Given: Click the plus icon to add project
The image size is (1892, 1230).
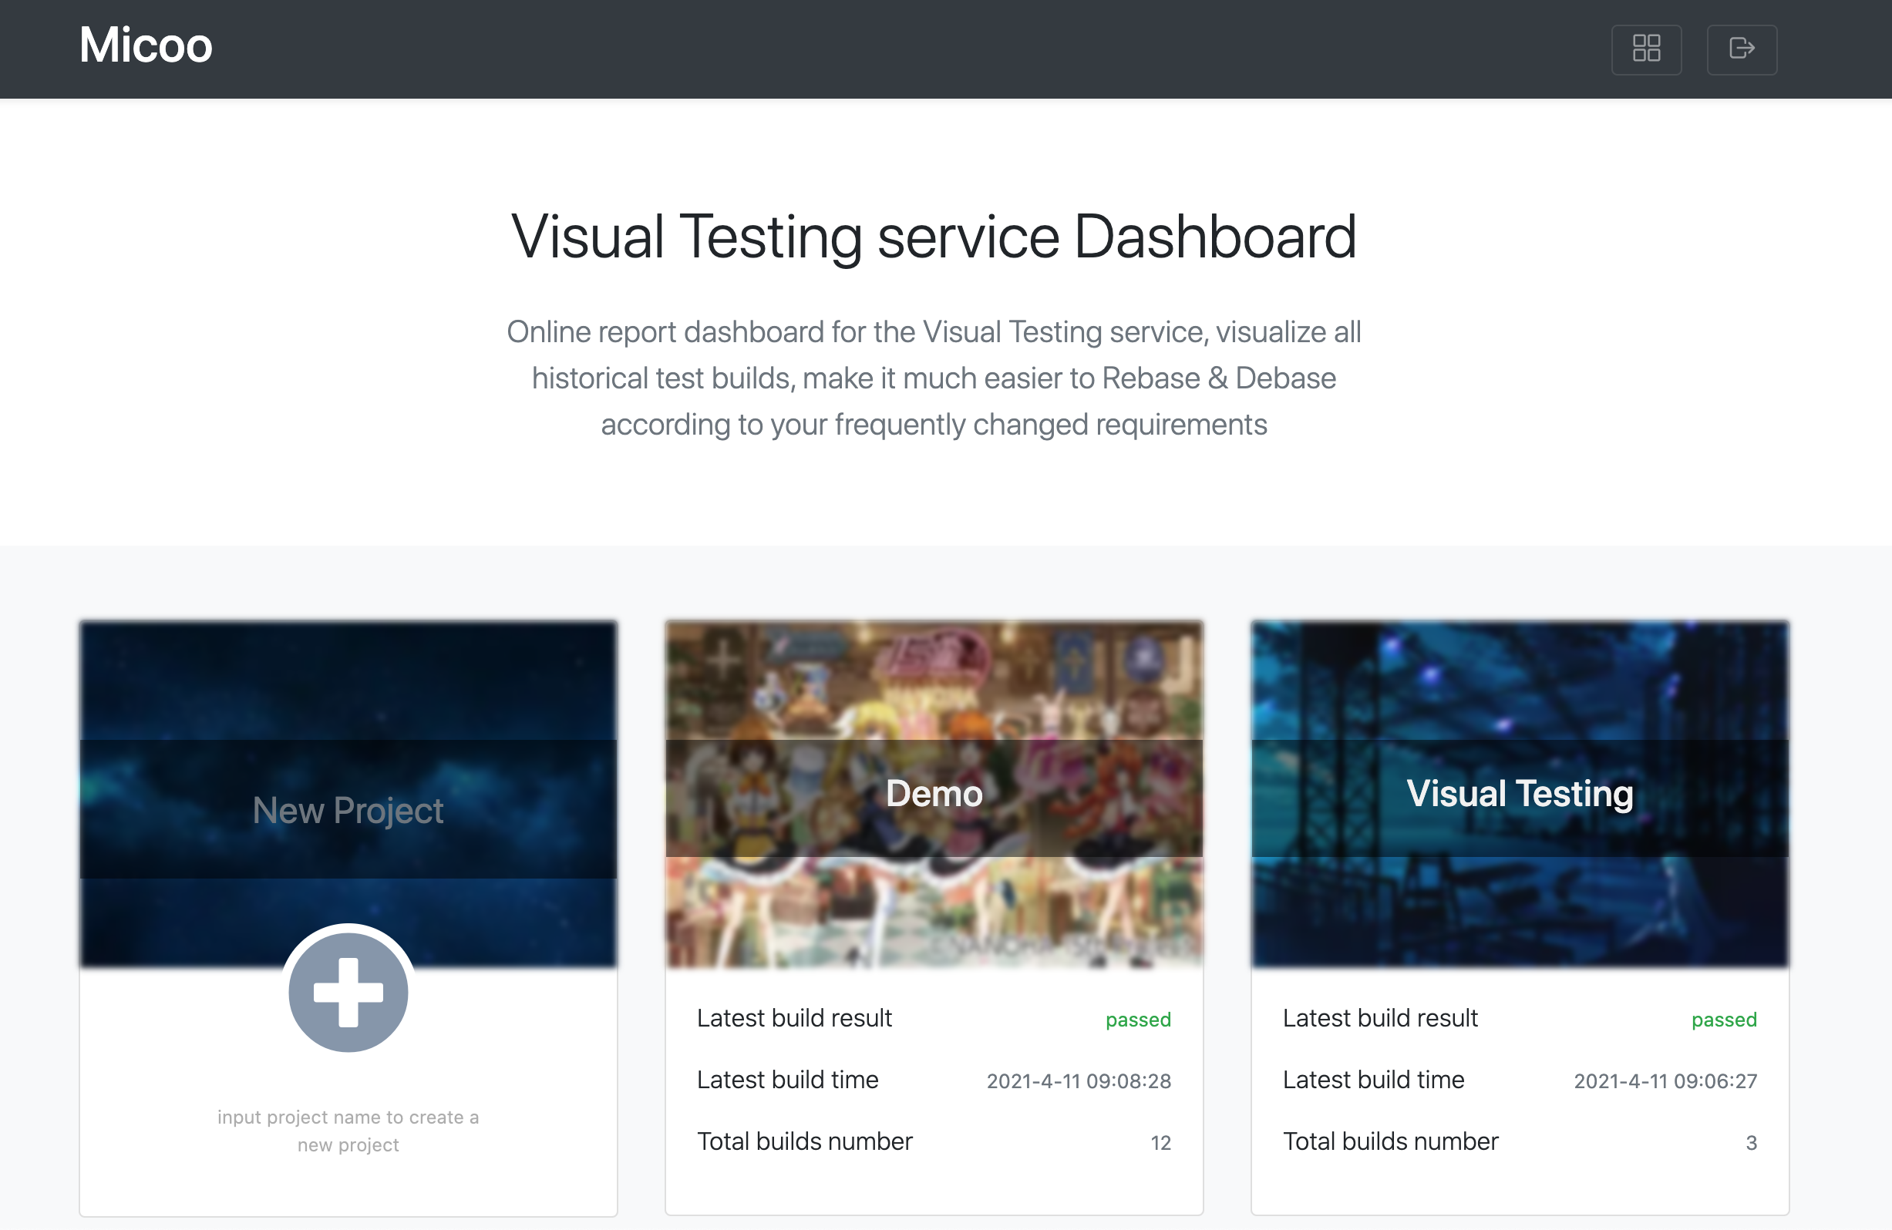Looking at the screenshot, I should (x=348, y=992).
